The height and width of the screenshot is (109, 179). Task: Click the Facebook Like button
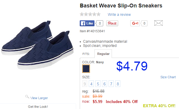click(x=87, y=23)
